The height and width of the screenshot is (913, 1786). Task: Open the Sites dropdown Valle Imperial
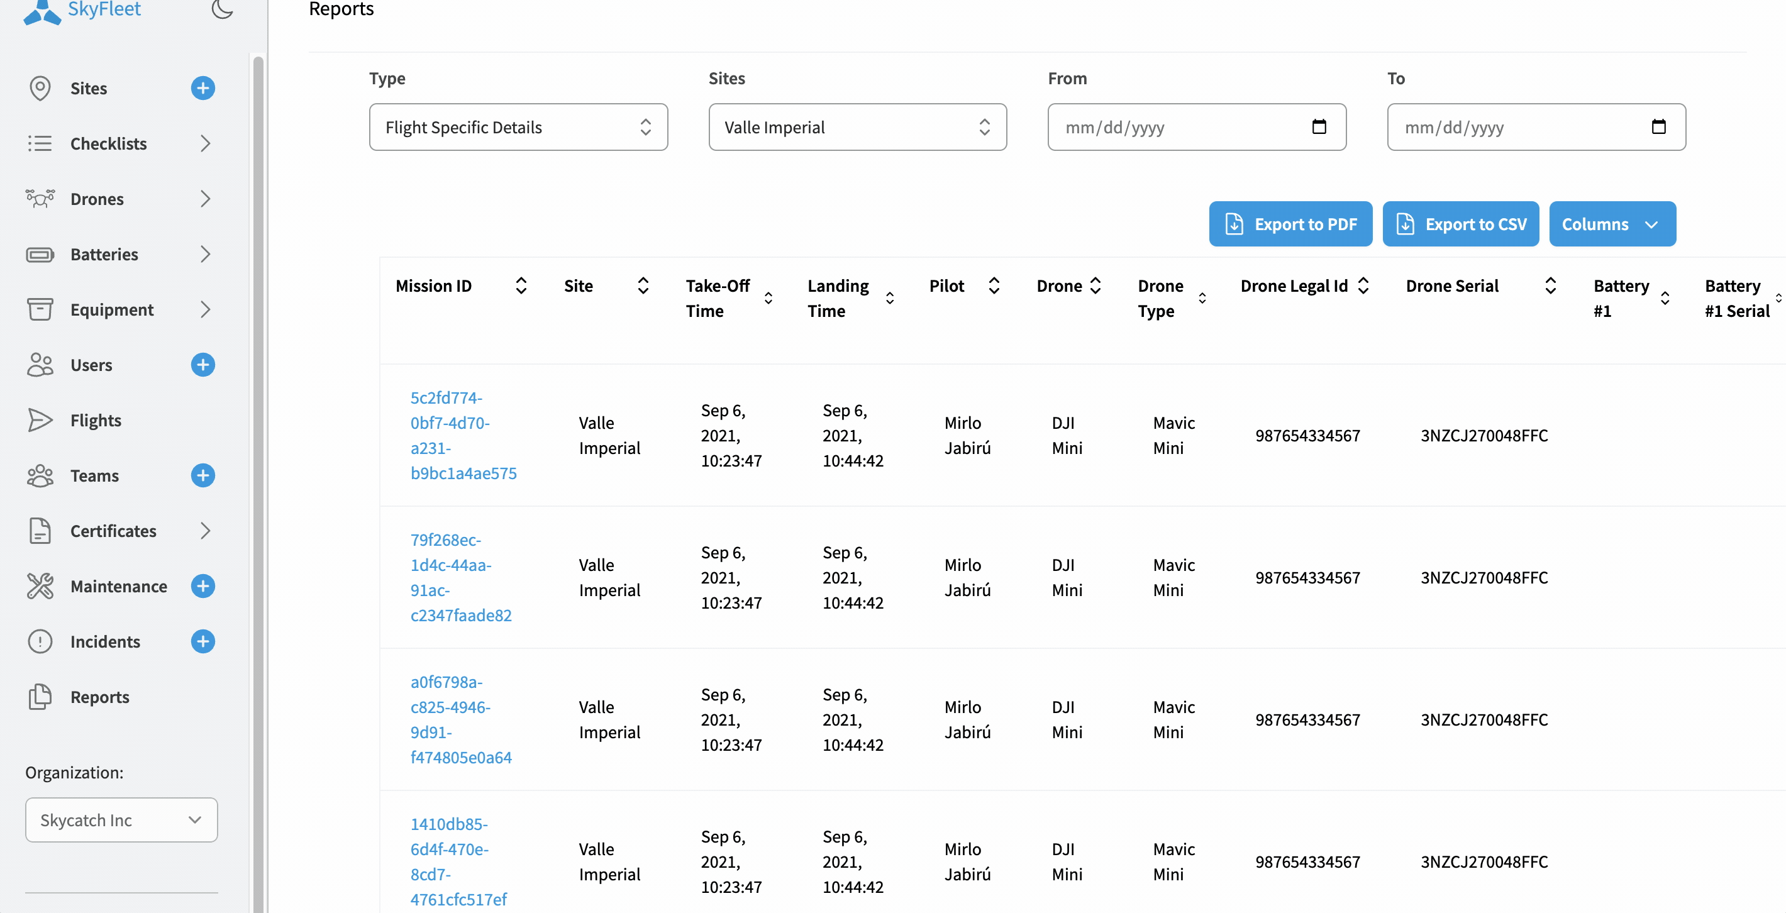click(x=857, y=127)
